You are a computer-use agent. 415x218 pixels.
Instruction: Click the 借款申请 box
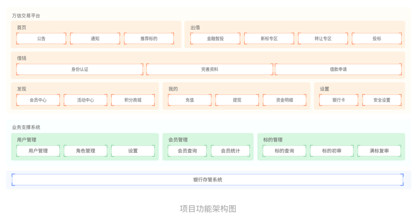[x=338, y=69]
